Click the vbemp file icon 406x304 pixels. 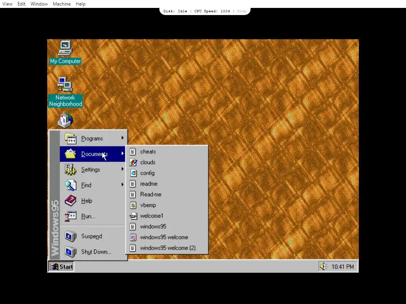[133, 205]
